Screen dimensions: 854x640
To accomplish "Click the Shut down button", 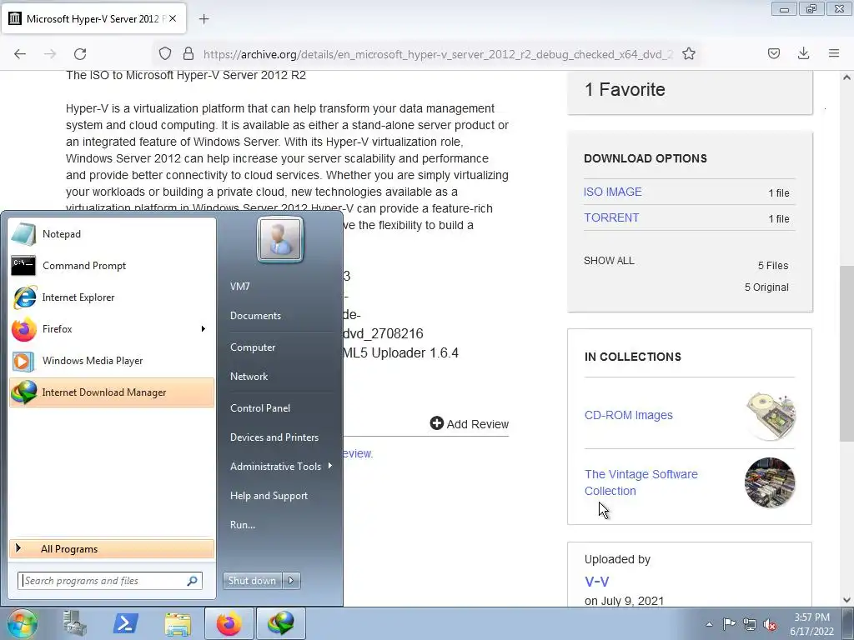I will (x=253, y=581).
